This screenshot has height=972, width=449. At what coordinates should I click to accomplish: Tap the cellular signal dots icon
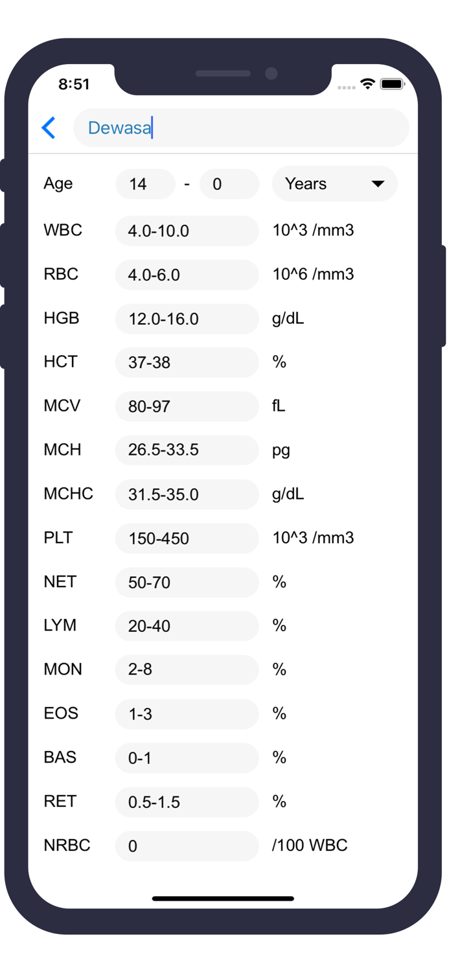(x=346, y=86)
